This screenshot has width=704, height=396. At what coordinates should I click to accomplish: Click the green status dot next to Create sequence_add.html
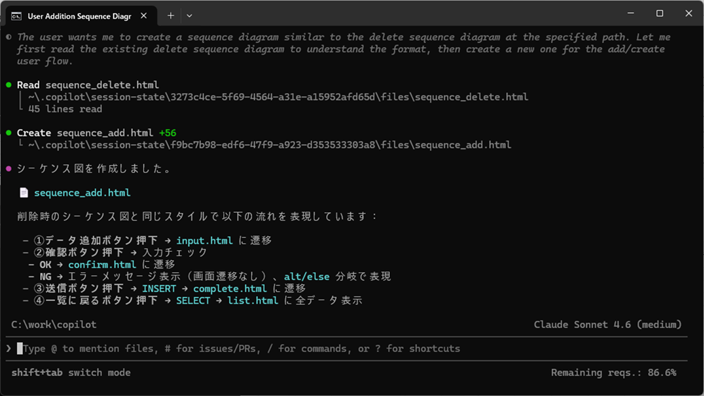click(x=9, y=133)
